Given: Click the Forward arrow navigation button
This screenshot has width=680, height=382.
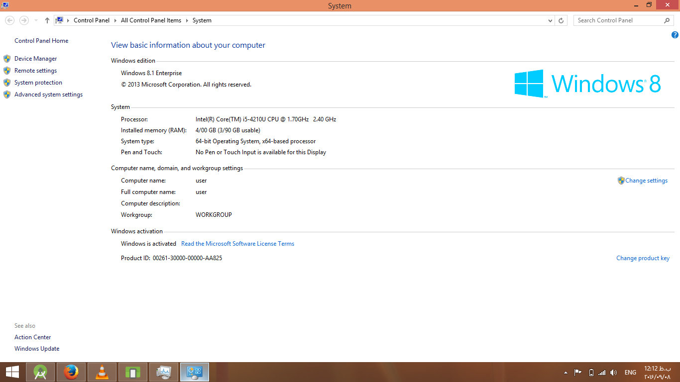Looking at the screenshot, I should [x=23, y=20].
